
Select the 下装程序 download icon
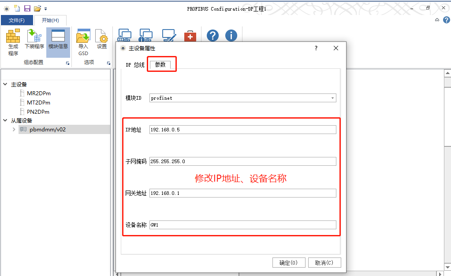tap(34, 39)
